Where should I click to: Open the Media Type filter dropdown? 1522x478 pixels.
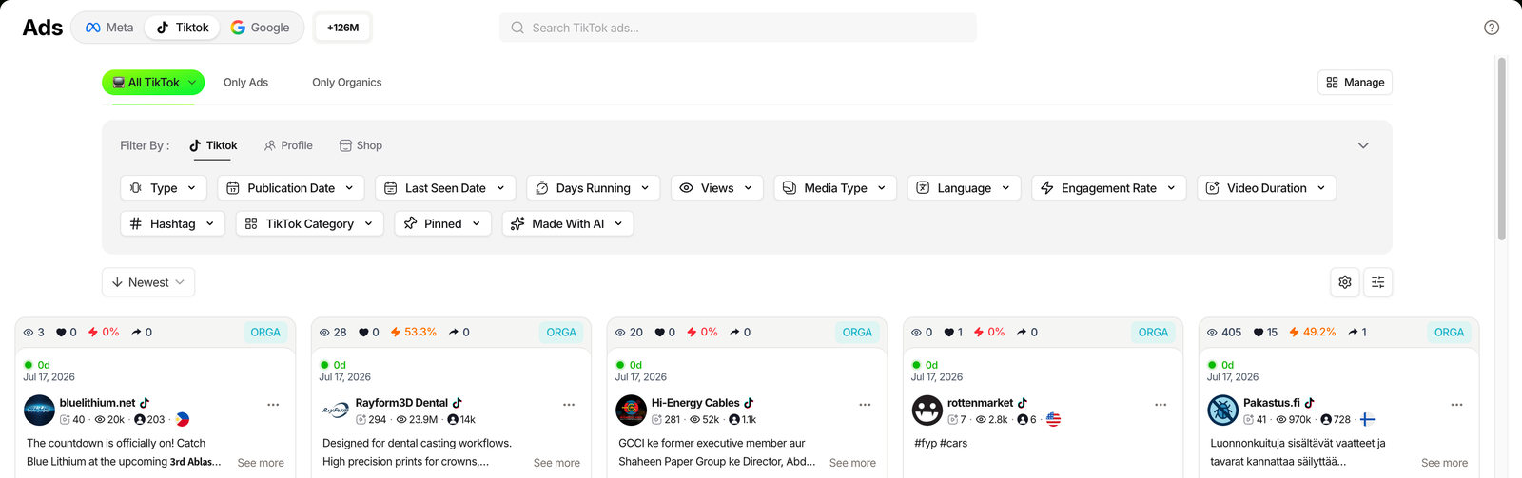coord(835,188)
